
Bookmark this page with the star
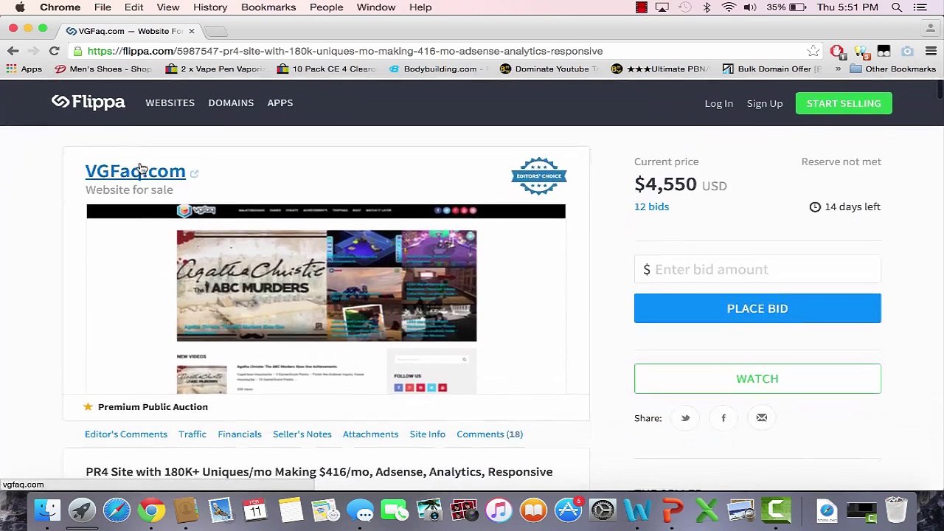pyautogui.click(x=813, y=51)
